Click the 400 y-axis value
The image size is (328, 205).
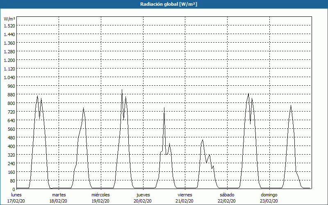coord(11,146)
